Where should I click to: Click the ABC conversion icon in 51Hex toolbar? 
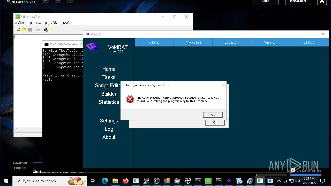pos(46,30)
